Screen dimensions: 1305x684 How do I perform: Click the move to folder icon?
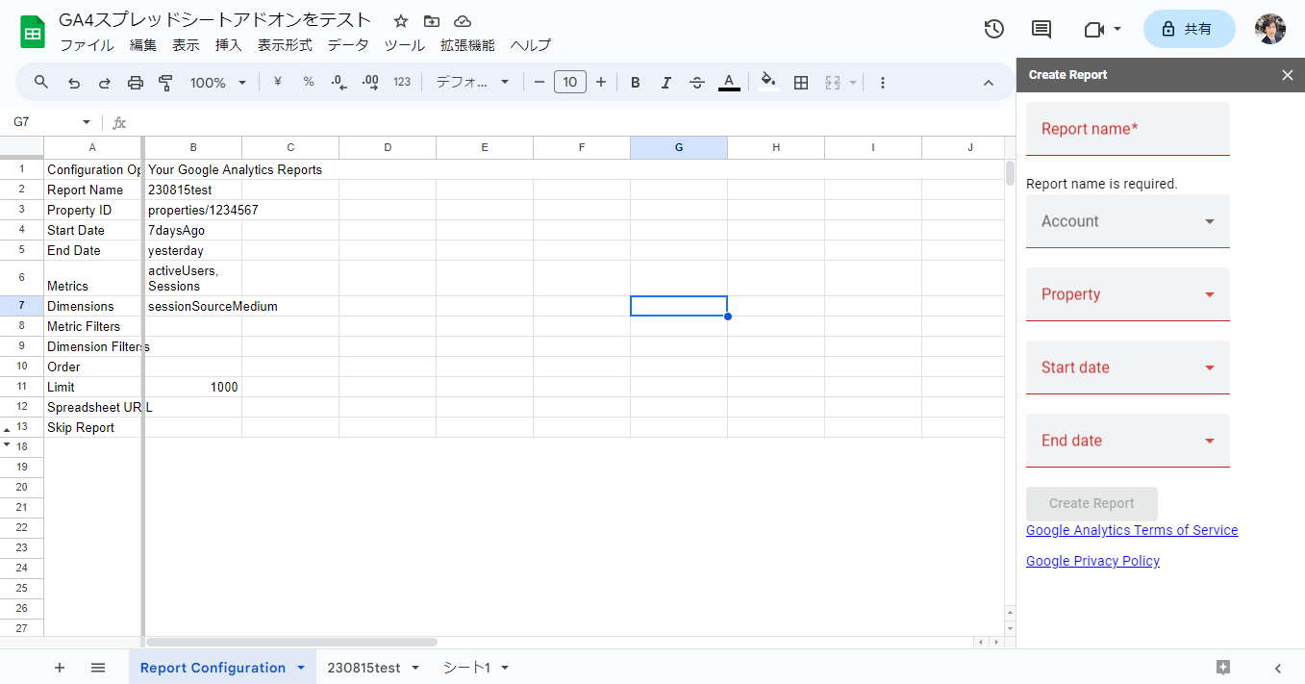coord(432,21)
